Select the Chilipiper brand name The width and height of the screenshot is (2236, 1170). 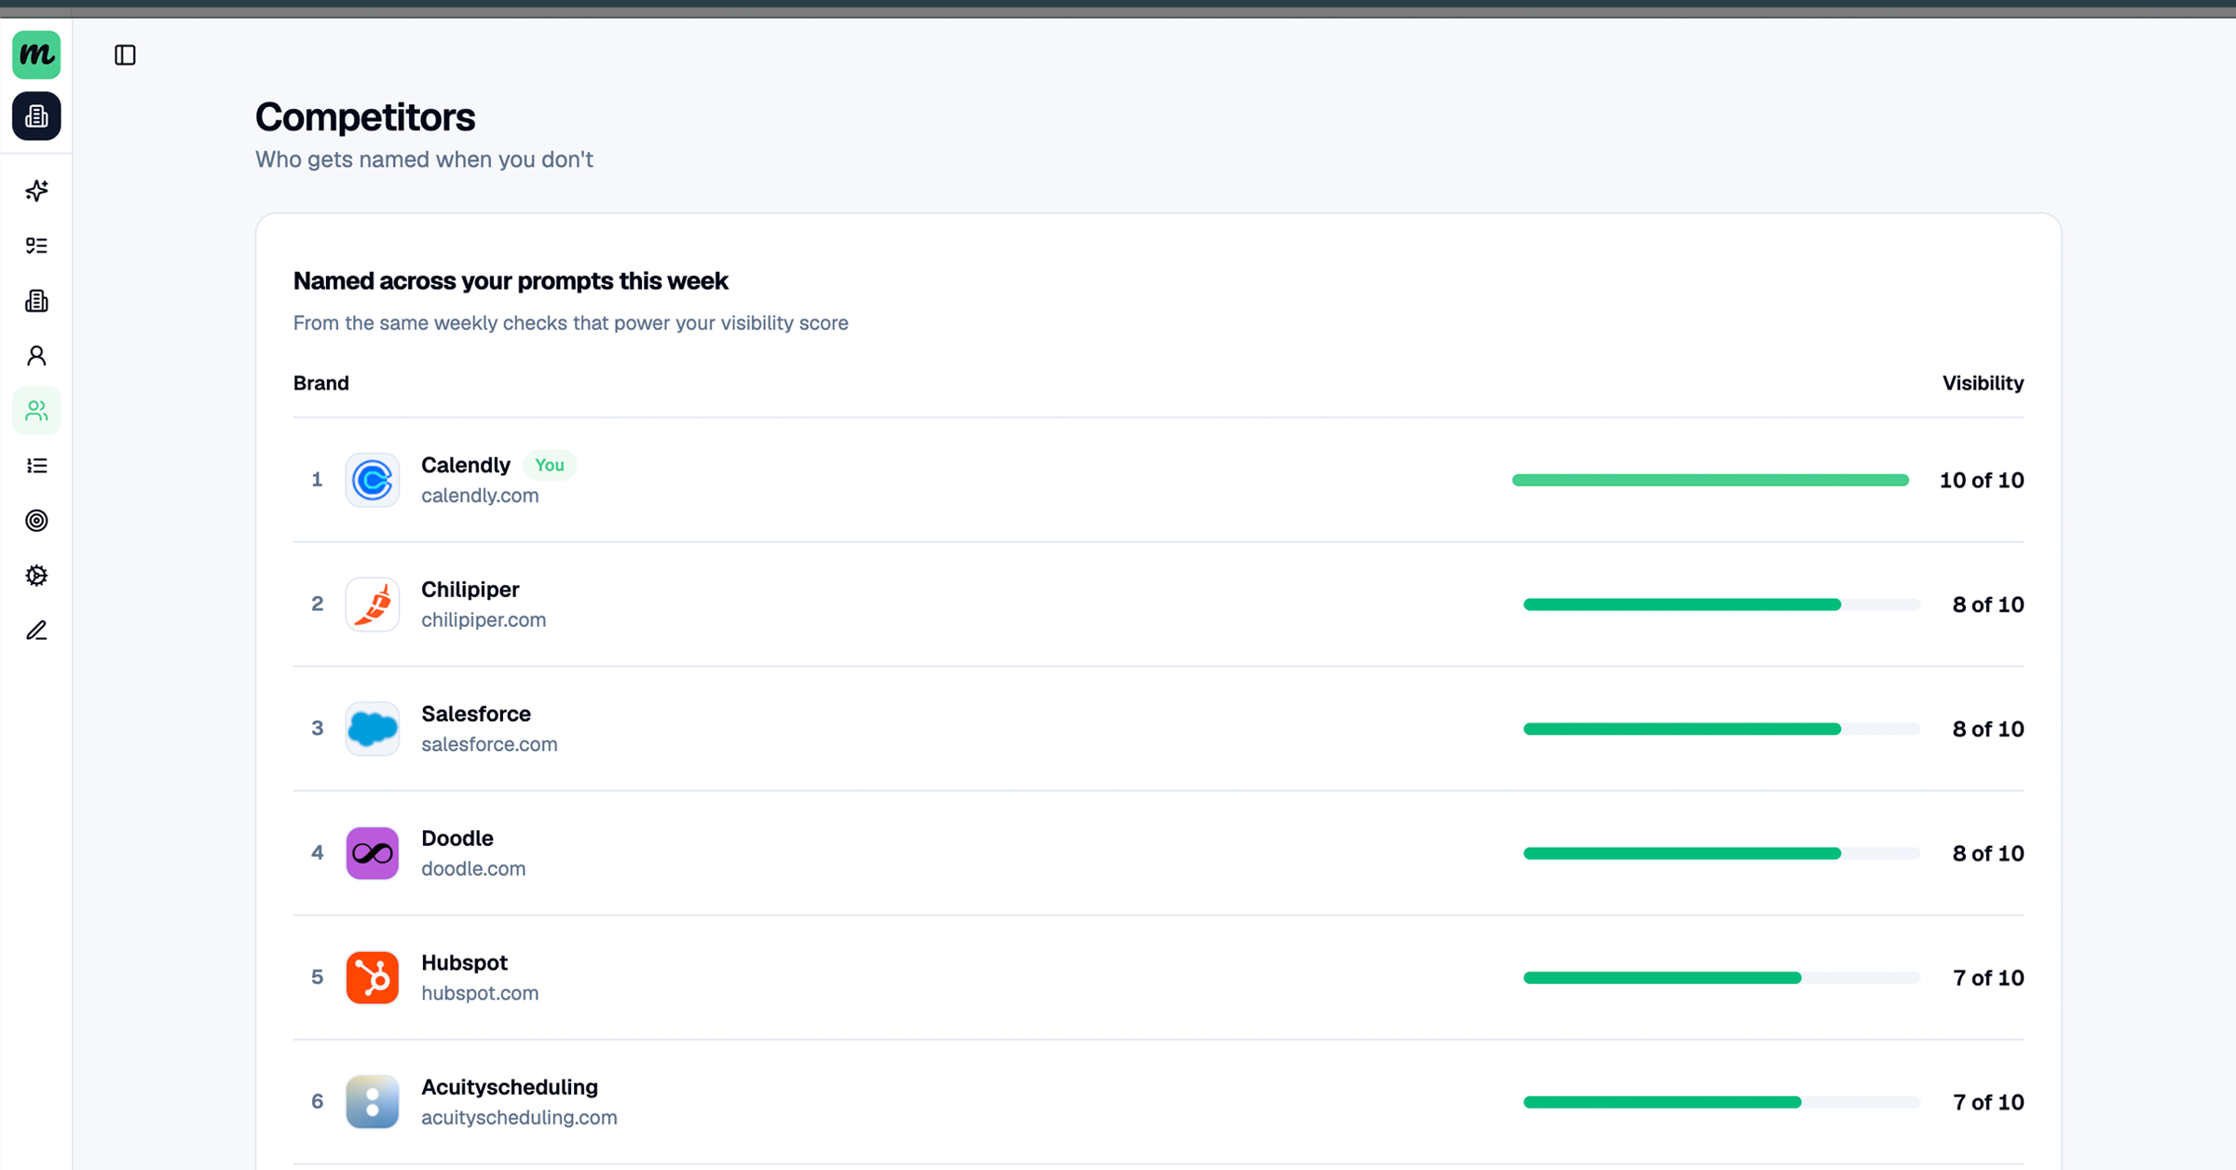click(470, 590)
